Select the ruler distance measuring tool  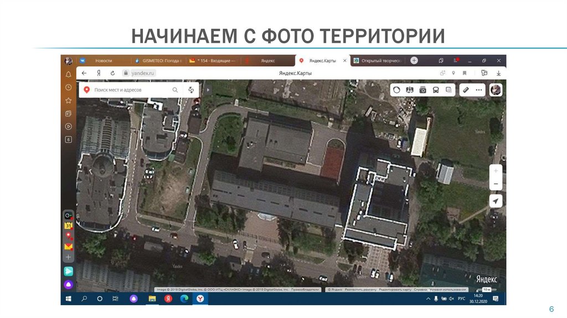(466, 89)
